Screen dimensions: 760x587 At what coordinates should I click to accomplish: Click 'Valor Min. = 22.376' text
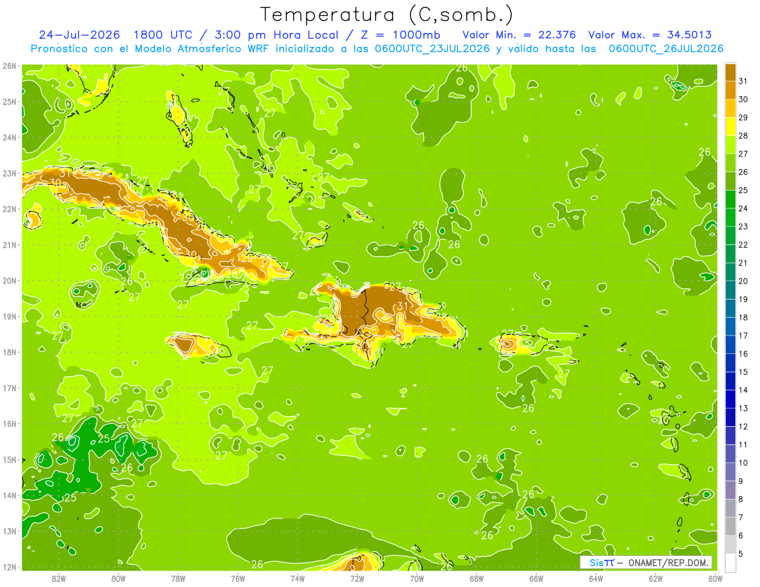(519, 35)
